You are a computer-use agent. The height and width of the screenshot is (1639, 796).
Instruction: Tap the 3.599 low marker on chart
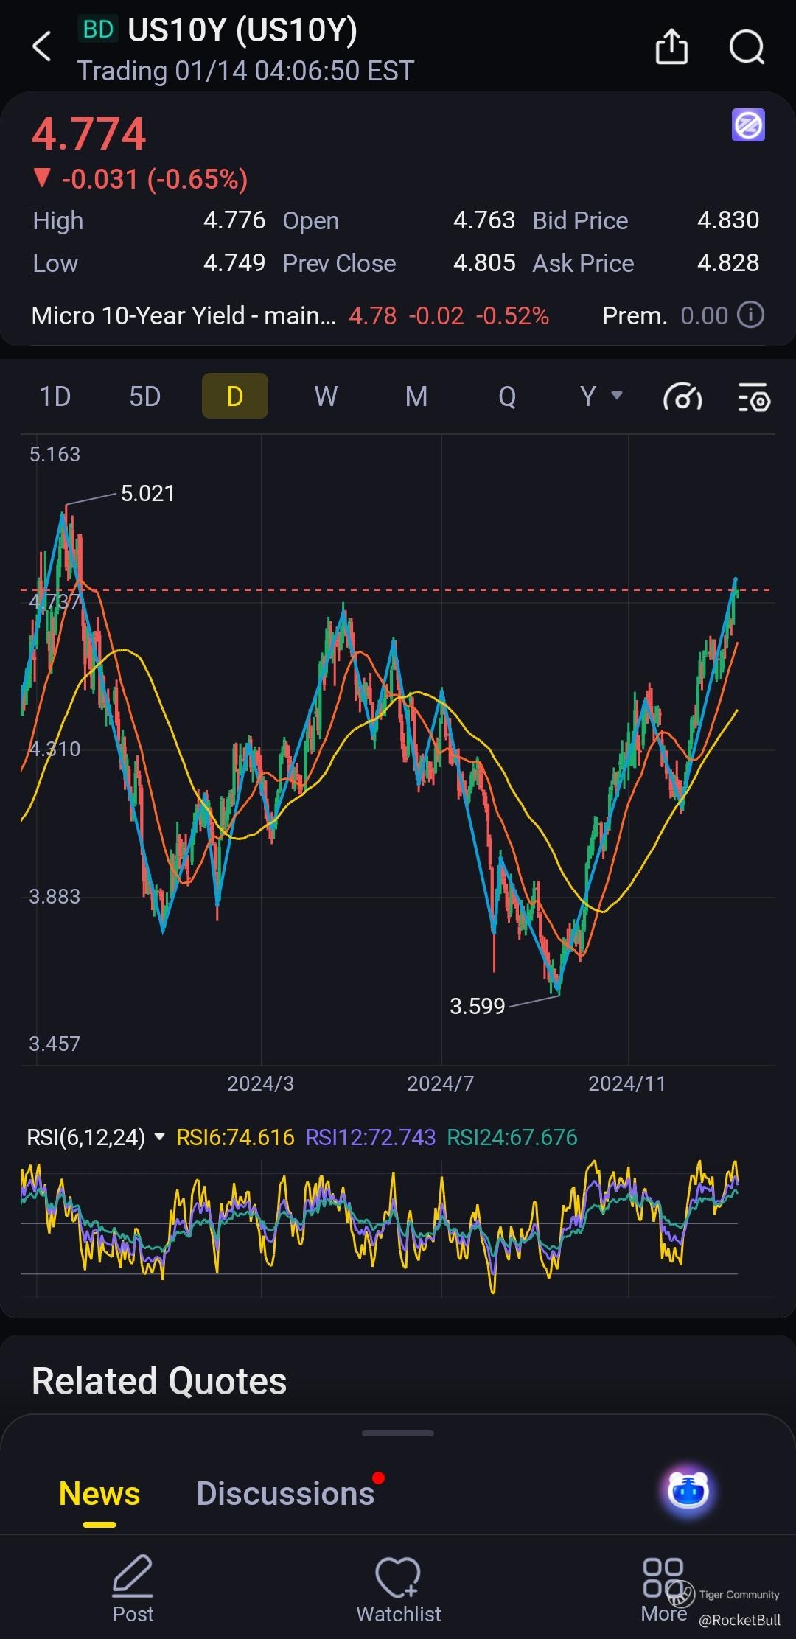point(478,1006)
